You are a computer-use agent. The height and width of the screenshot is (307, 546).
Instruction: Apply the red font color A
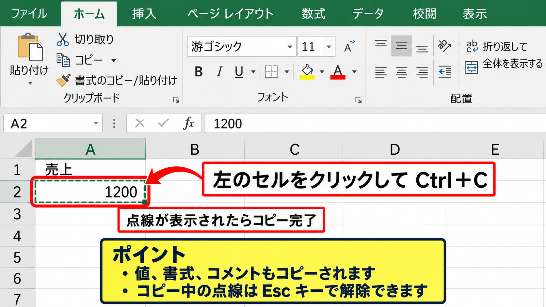point(338,72)
